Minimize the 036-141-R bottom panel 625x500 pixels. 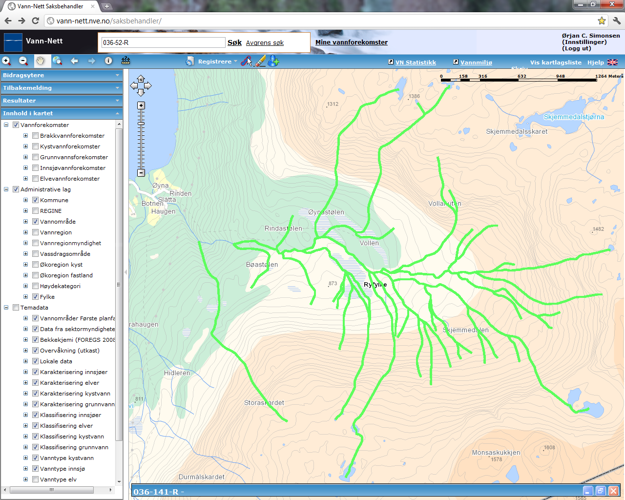click(x=588, y=491)
